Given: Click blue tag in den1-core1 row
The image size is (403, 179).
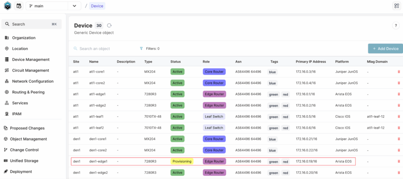Looking at the screenshot, I should coord(272,139).
